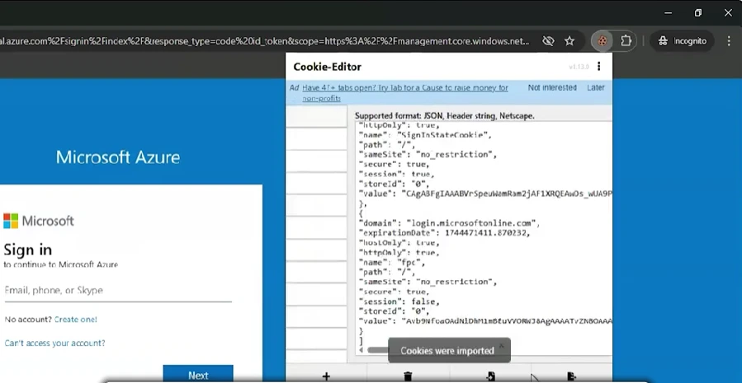
Task: Click inside the JSON cookie import text area
Action: (x=484, y=236)
